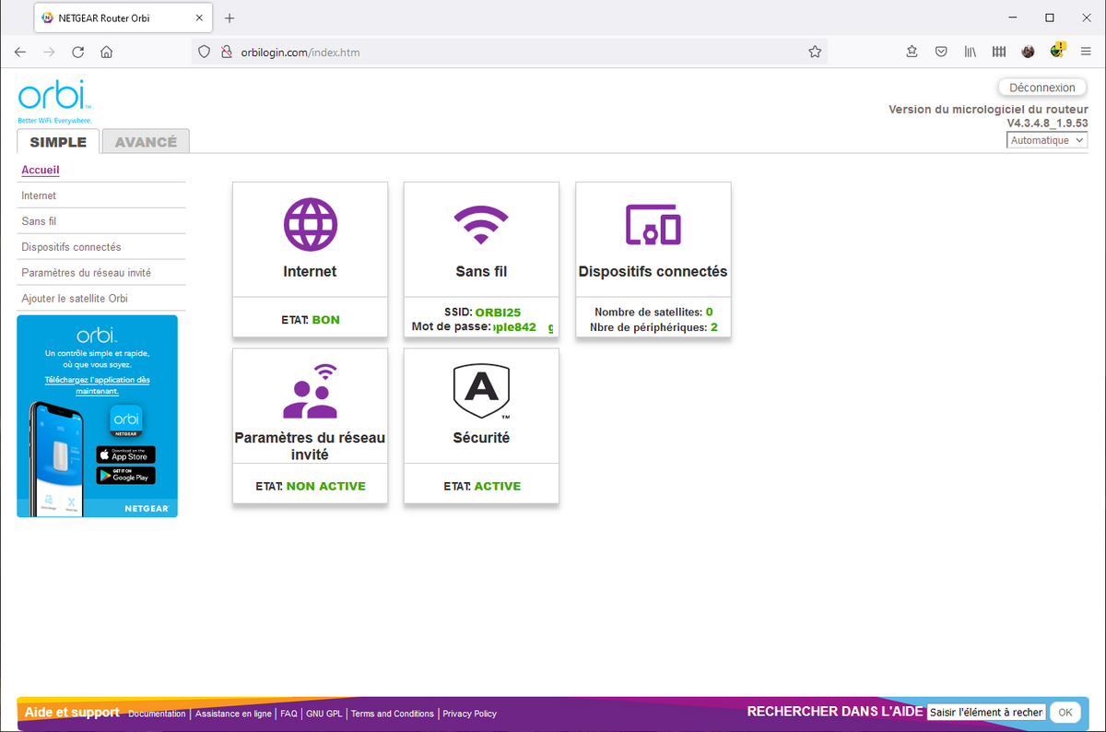This screenshot has width=1106, height=732.
Task: Open the FAQ footer link
Action: pyautogui.click(x=288, y=714)
